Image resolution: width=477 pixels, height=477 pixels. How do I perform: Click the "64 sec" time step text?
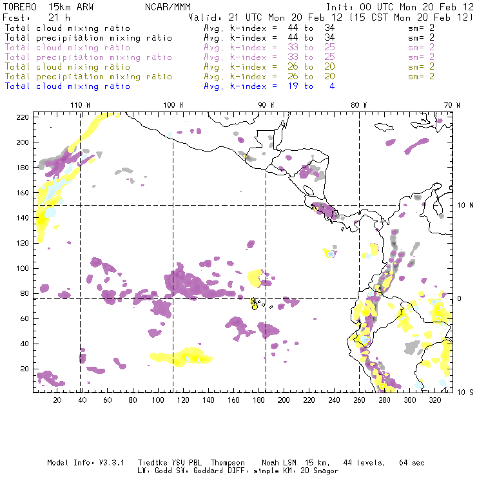[x=412, y=463]
